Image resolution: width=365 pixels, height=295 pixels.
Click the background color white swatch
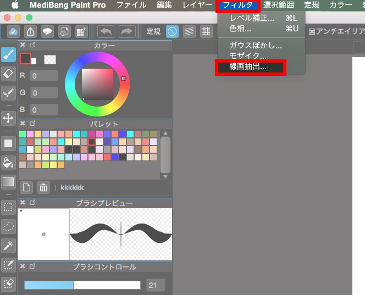pos(34,61)
